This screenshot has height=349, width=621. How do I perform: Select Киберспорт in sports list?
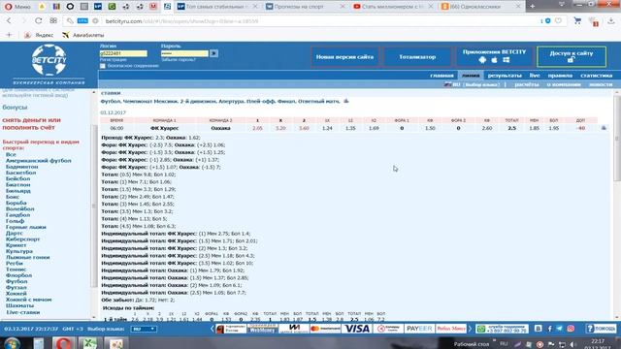(x=22, y=239)
